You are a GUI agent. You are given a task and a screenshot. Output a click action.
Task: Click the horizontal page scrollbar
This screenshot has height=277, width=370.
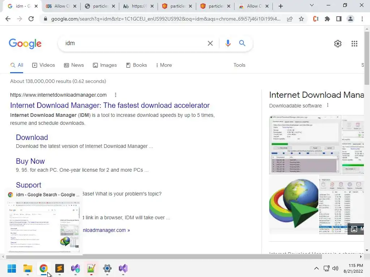pyautogui.click(x=164, y=256)
